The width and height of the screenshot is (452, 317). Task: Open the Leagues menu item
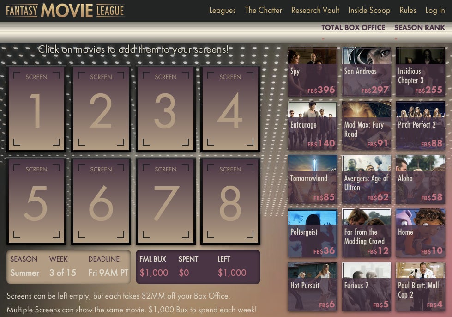pyautogui.click(x=223, y=10)
